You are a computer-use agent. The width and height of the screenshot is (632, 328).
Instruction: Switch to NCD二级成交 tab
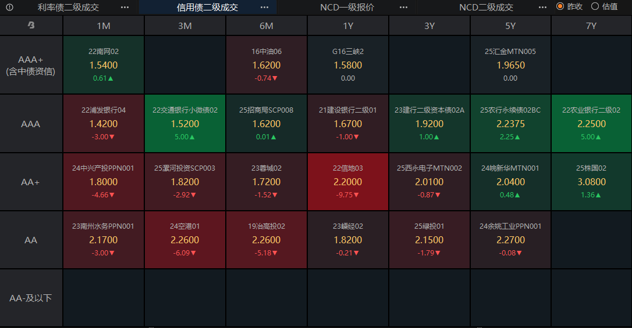point(486,7)
